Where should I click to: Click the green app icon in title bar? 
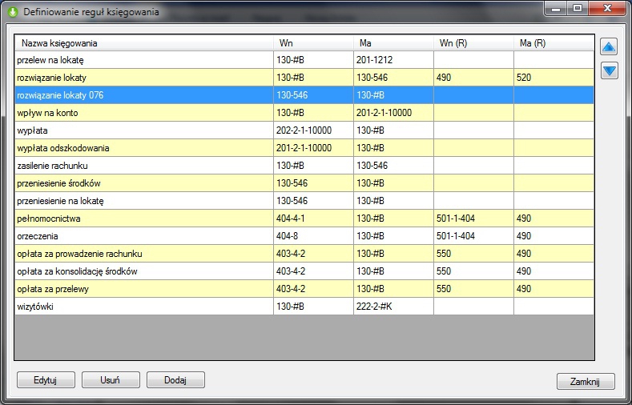pos(13,12)
